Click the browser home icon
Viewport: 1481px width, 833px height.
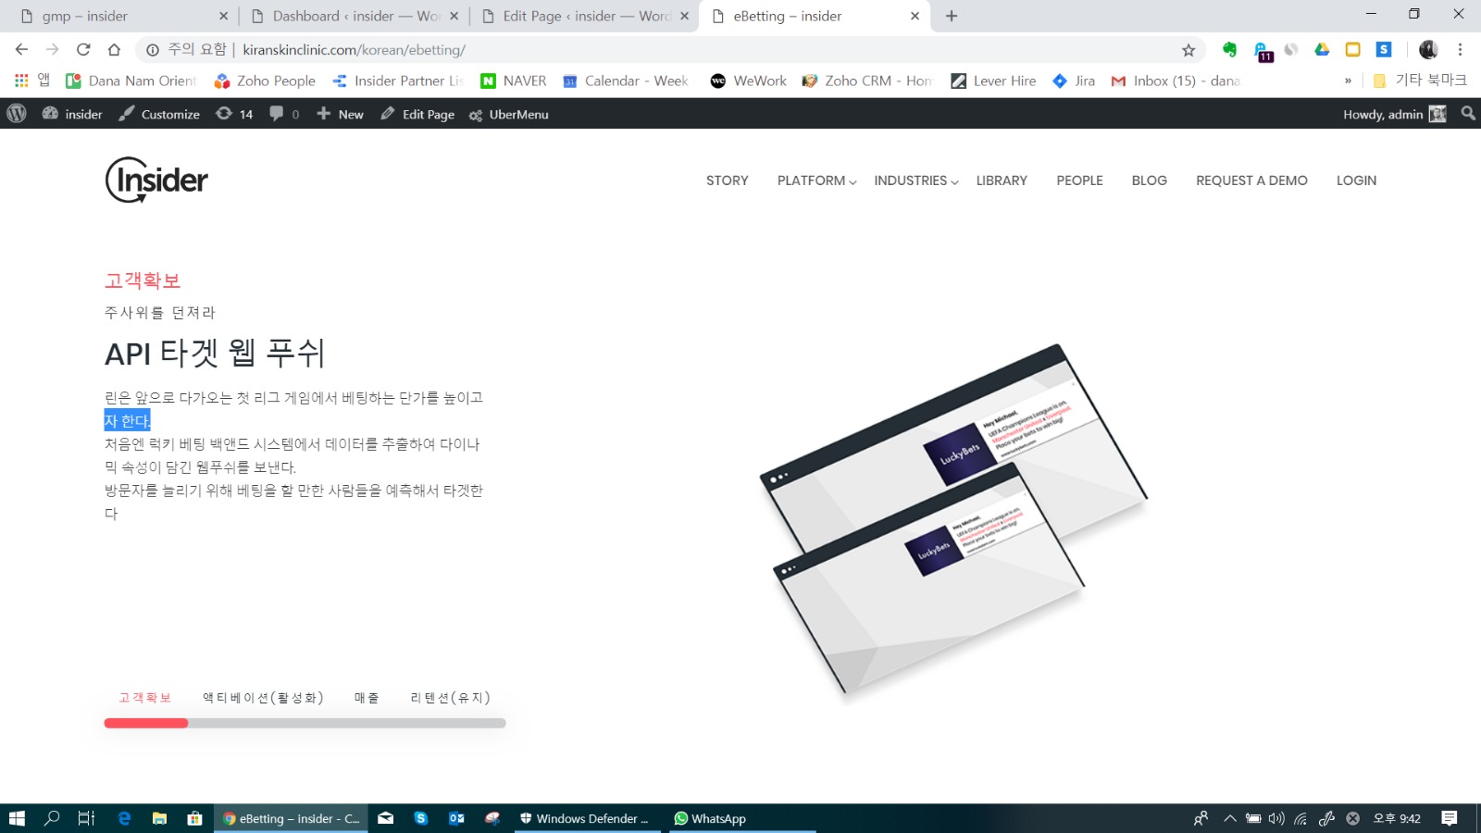tap(114, 50)
